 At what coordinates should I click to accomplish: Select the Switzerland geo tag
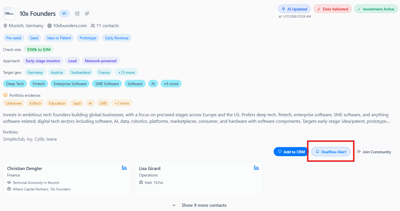[80, 72]
